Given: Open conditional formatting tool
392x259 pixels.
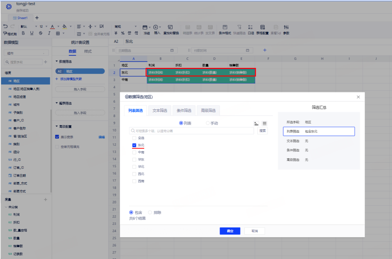Looking at the screenshot, I should [x=225, y=27].
